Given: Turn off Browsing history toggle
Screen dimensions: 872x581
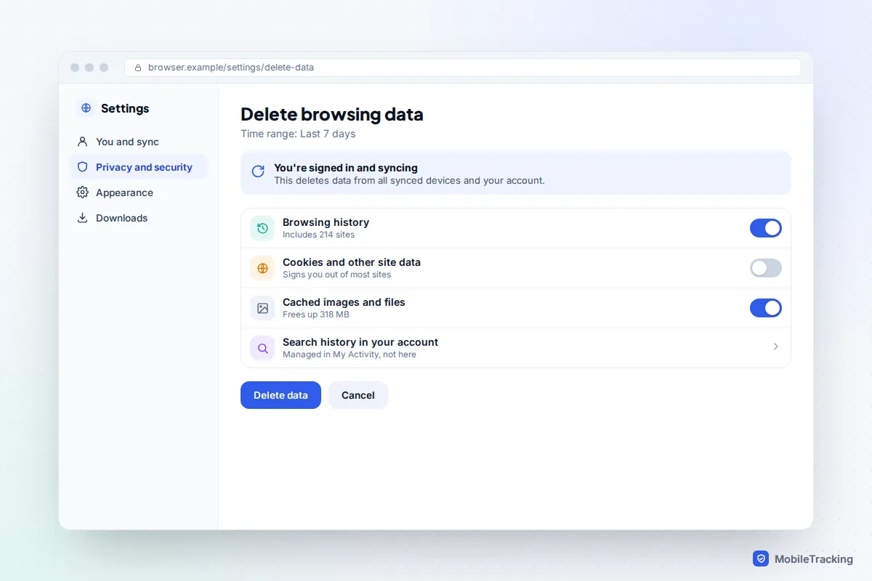Looking at the screenshot, I should [x=766, y=228].
